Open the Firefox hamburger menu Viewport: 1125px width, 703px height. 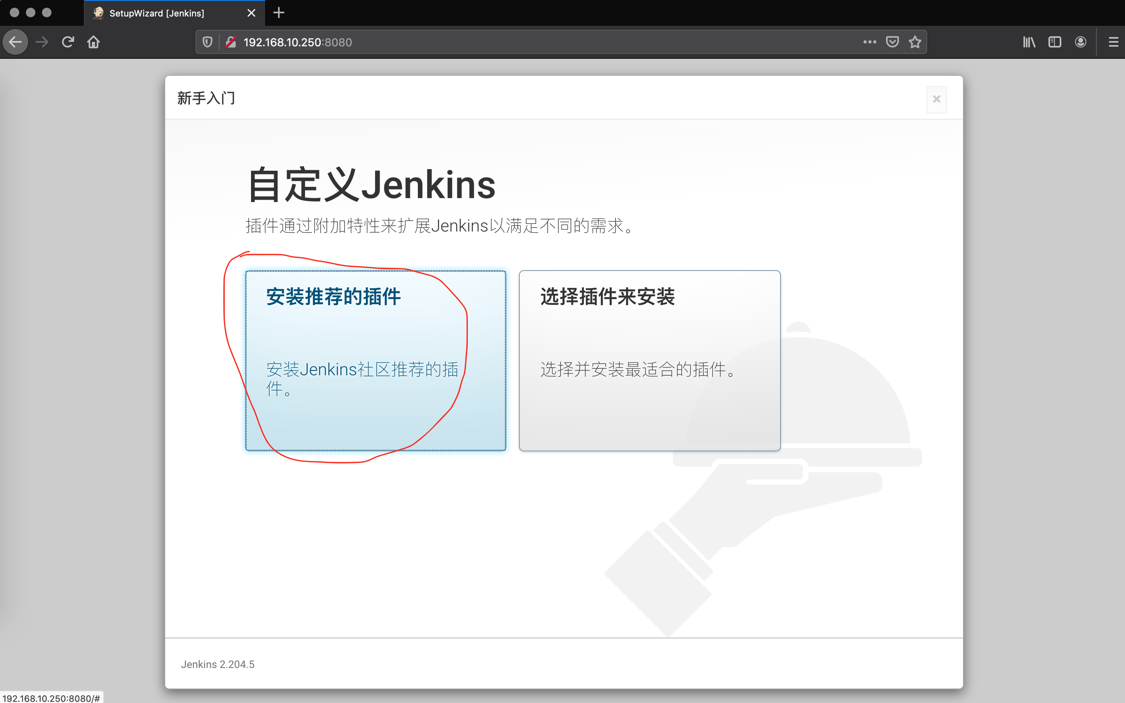[x=1113, y=42]
